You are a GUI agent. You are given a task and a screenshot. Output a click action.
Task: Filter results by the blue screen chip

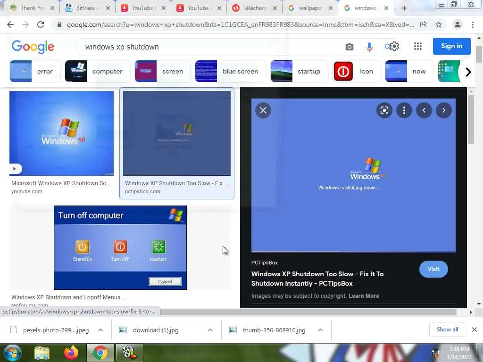230,72
